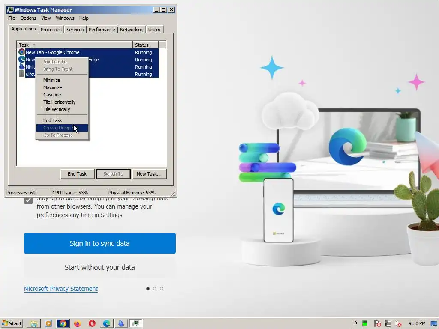This screenshot has width=439, height=329.
Task: Click Start without your data
Action: 99,267
